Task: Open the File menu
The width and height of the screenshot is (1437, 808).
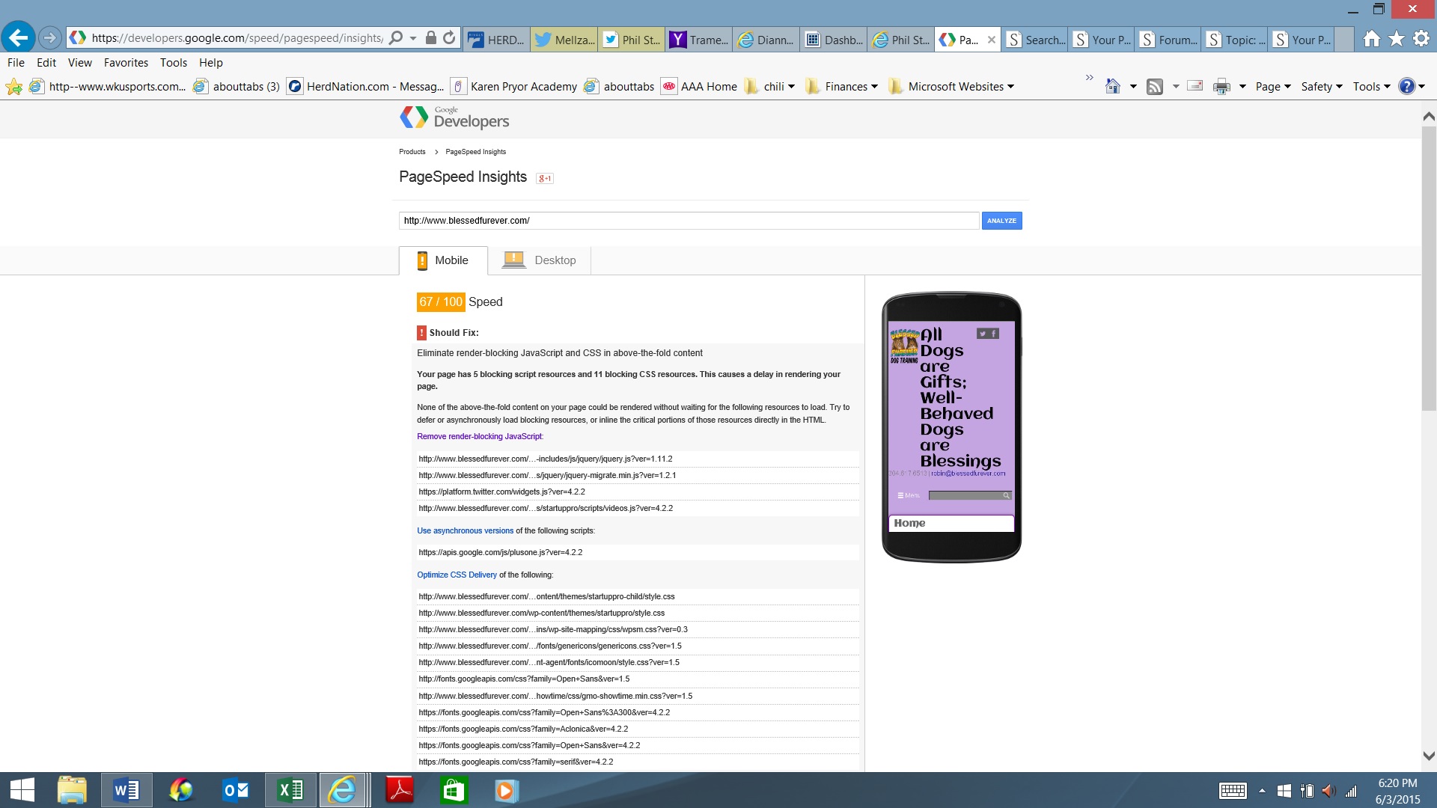Action: 16,63
